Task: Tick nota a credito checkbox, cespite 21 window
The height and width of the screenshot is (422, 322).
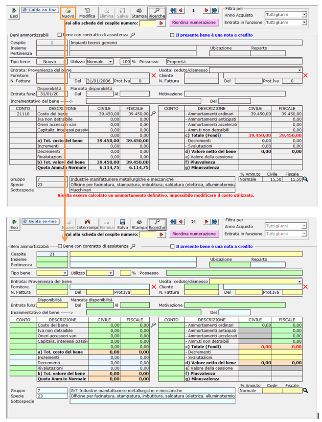Action: pos(172,246)
